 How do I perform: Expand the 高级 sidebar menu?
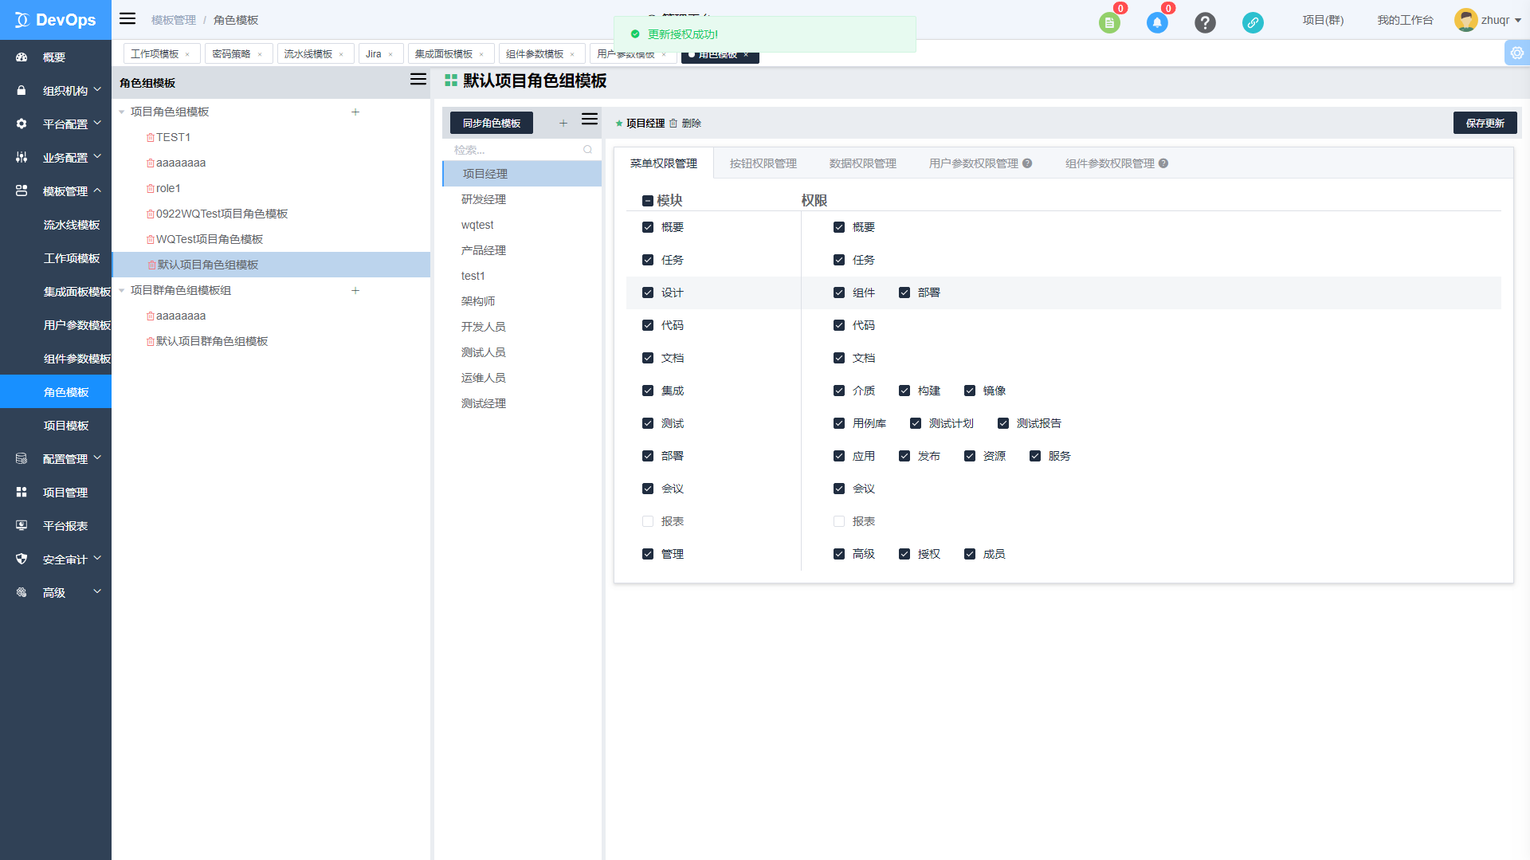tap(56, 593)
